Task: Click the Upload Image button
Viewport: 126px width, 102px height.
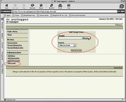Action: [x=76, y=50]
